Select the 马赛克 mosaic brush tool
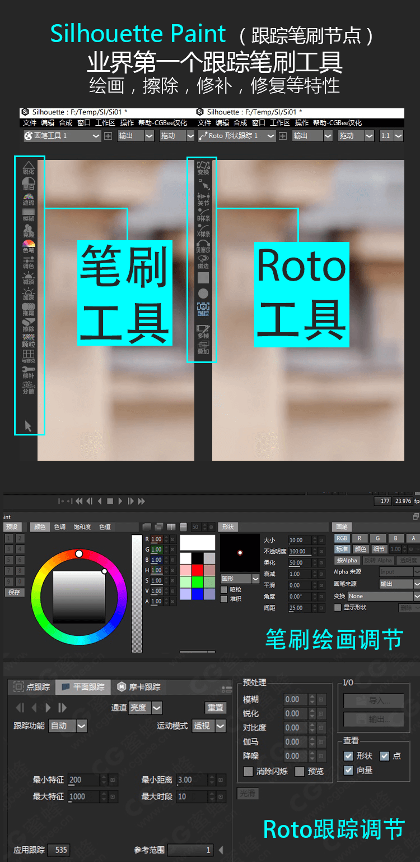Image resolution: width=420 pixels, height=862 pixels. pos(28,356)
